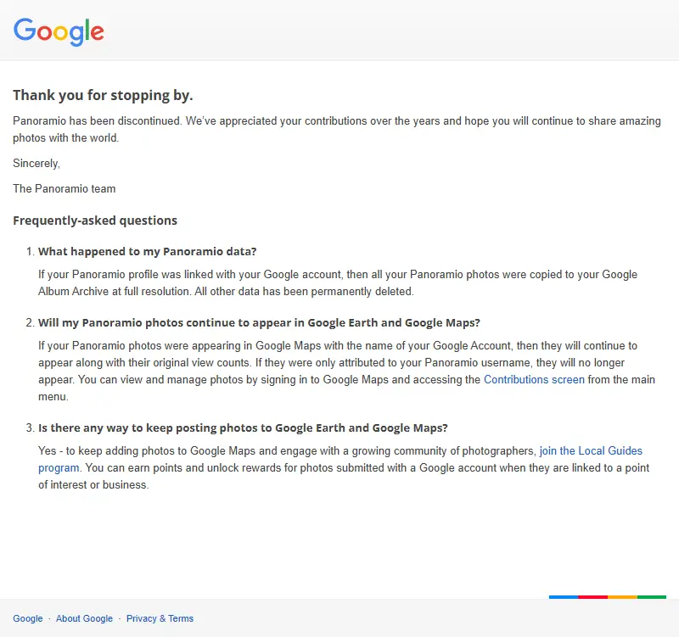Image resolution: width=679 pixels, height=637 pixels.
Task: Click the 'Frequently-asked questions' heading
Action: (95, 221)
